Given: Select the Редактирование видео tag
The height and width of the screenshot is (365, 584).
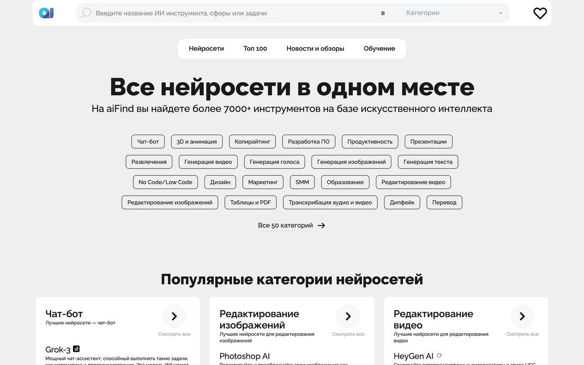Looking at the screenshot, I should 413,182.
